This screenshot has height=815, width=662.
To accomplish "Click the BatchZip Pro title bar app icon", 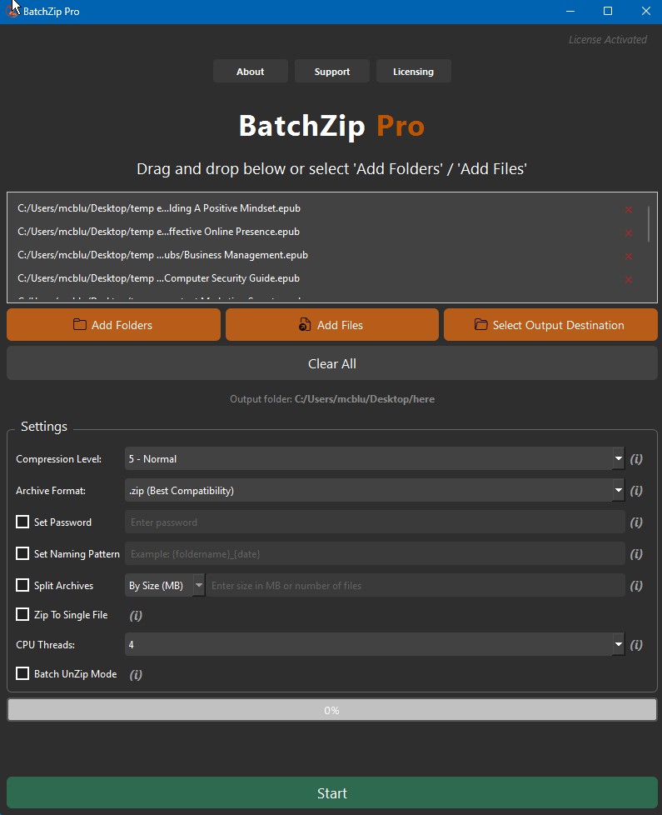I will point(12,12).
